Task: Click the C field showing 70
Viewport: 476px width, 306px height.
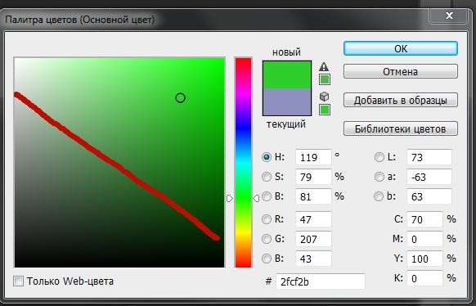Action: click(x=424, y=219)
